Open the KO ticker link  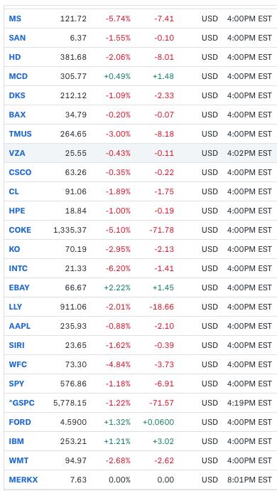click(14, 249)
